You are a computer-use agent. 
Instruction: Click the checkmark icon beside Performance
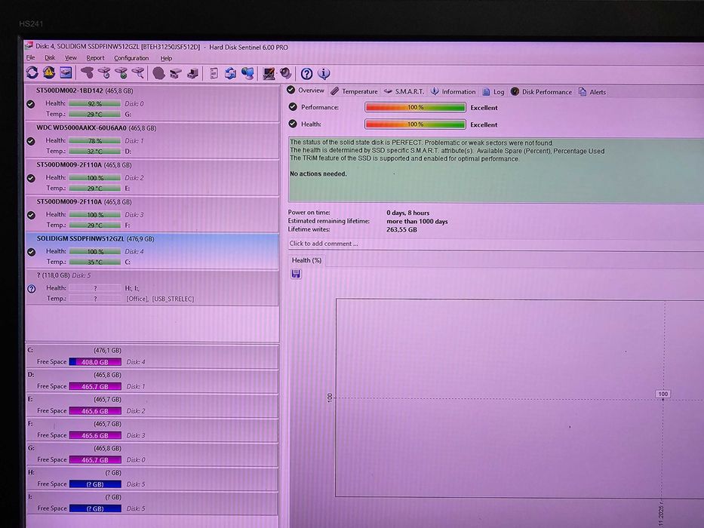pyautogui.click(x=293, y=107)
